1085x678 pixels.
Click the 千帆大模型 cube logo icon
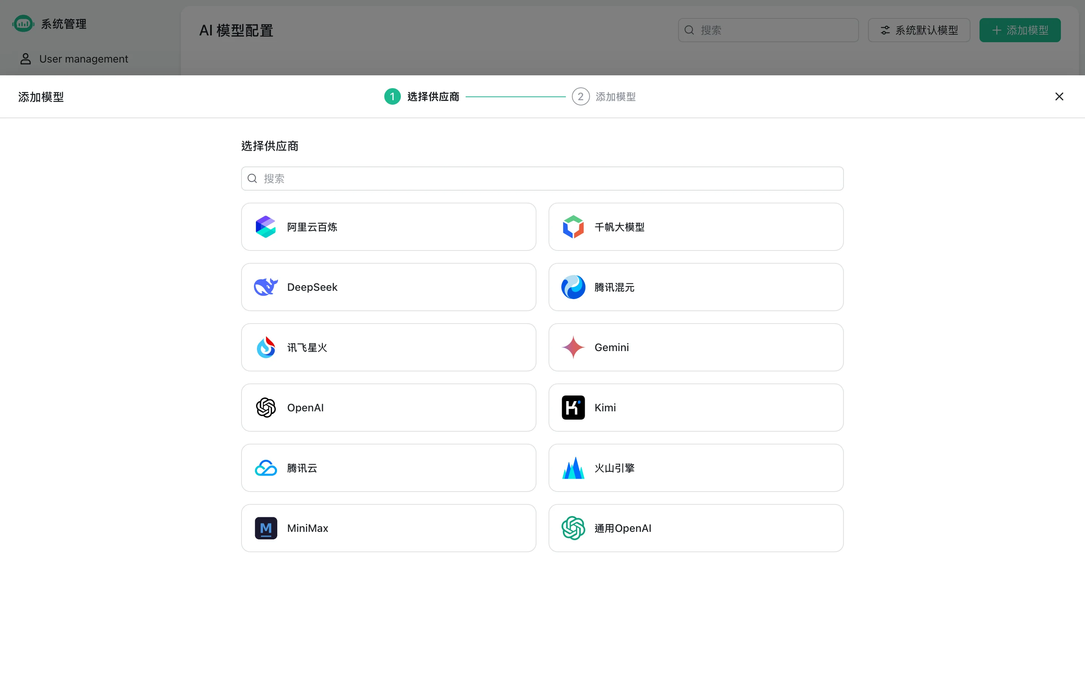pos(573,227)
